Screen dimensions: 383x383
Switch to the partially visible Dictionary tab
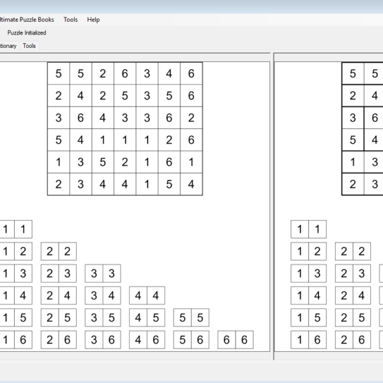click(x=8, y=46)
